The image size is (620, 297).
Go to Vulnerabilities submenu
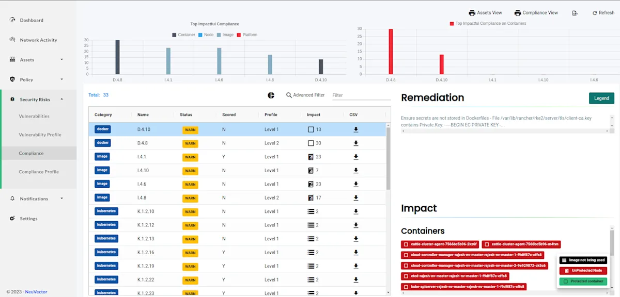34,116
